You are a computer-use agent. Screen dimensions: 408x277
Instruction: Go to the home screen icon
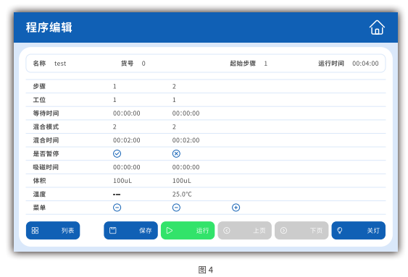(377, 27)
